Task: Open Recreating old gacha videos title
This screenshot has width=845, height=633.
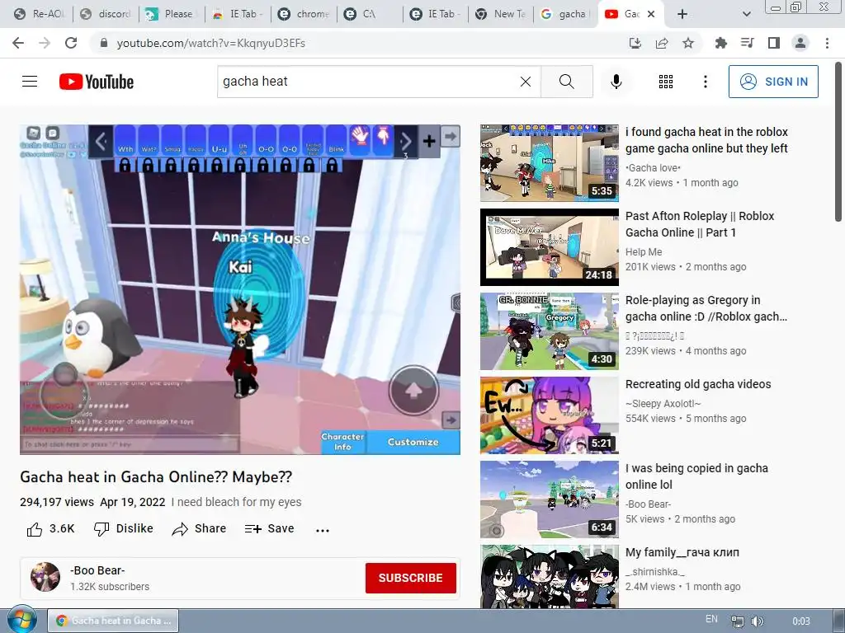Action: [698, 384]
